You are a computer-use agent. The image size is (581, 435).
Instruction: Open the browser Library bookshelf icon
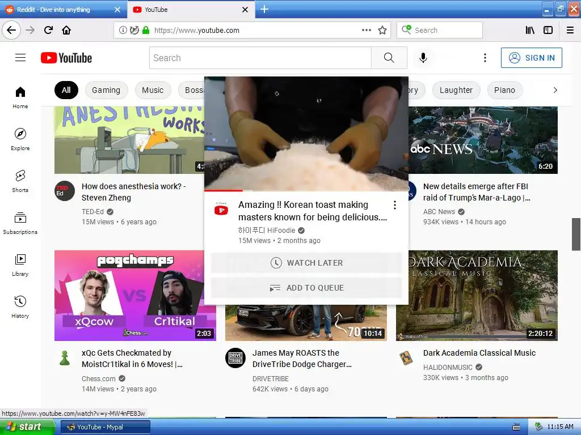530,30
